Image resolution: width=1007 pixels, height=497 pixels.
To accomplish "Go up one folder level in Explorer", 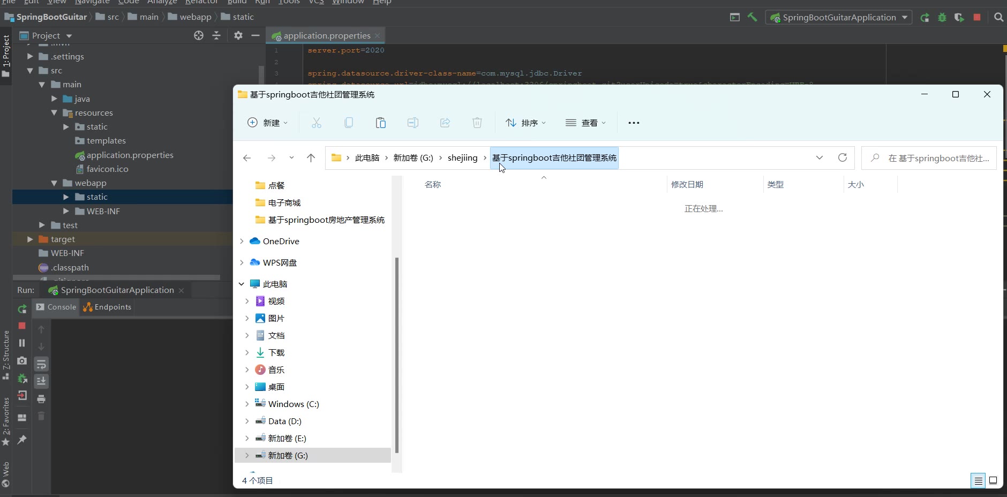I will (x=311, y=158).
